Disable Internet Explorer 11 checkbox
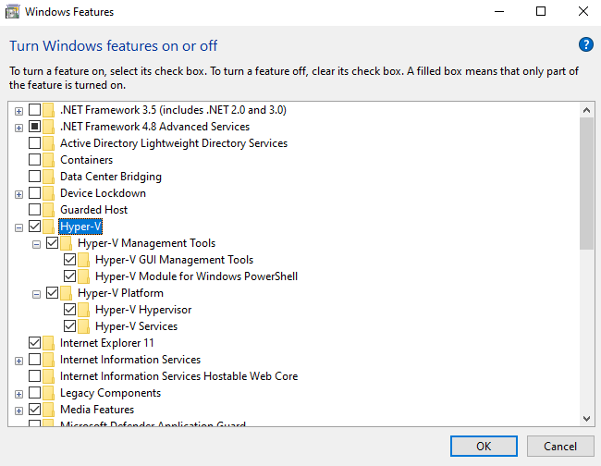 point(34,343)
